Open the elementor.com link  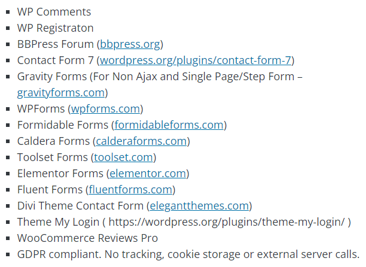click(148, 174)
